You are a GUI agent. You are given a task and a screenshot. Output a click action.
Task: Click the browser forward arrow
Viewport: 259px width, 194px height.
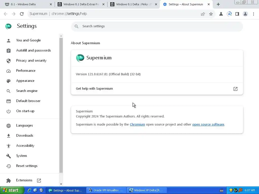[x=14, y=14]
